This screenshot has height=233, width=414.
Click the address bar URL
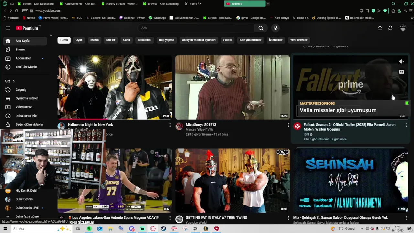pos(48,11)
